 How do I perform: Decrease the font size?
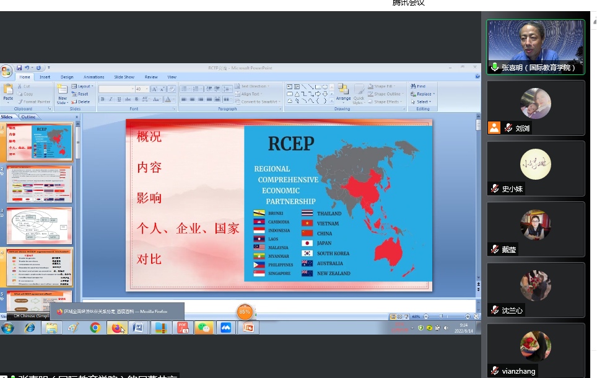(x=162, y=89)
